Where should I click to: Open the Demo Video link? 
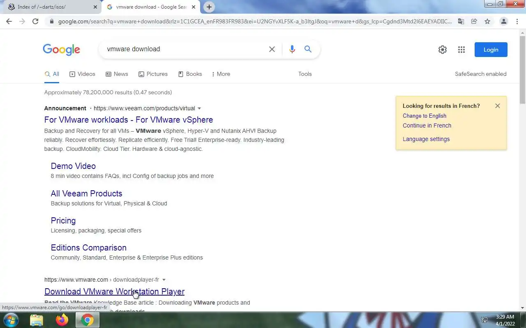point(73,166)
